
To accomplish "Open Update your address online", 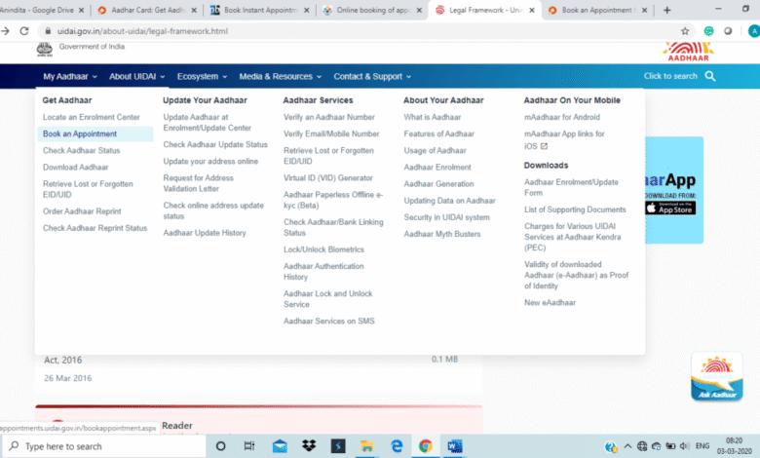I will click(x=210, y=162).
